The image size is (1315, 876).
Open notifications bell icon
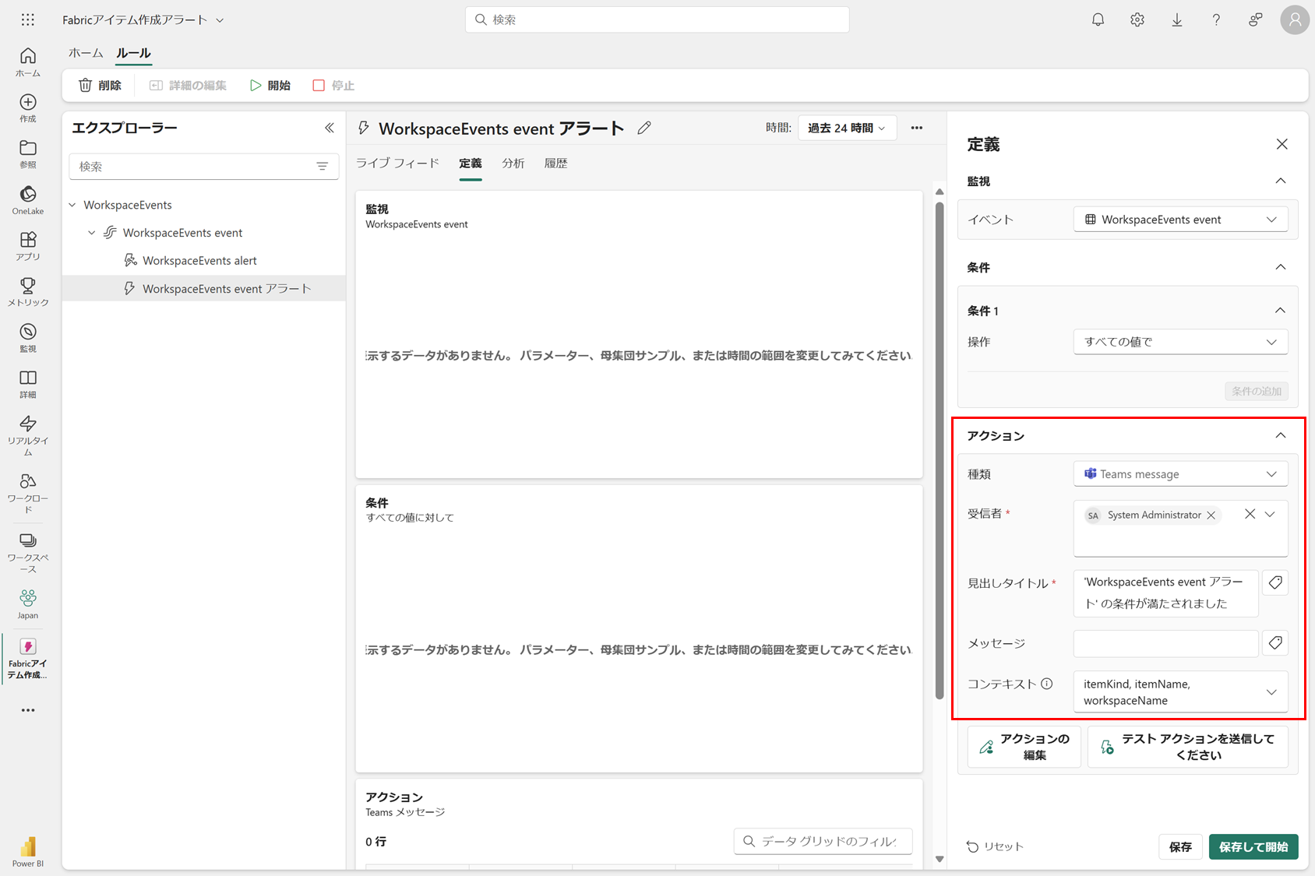click(x=1098, y=20)
